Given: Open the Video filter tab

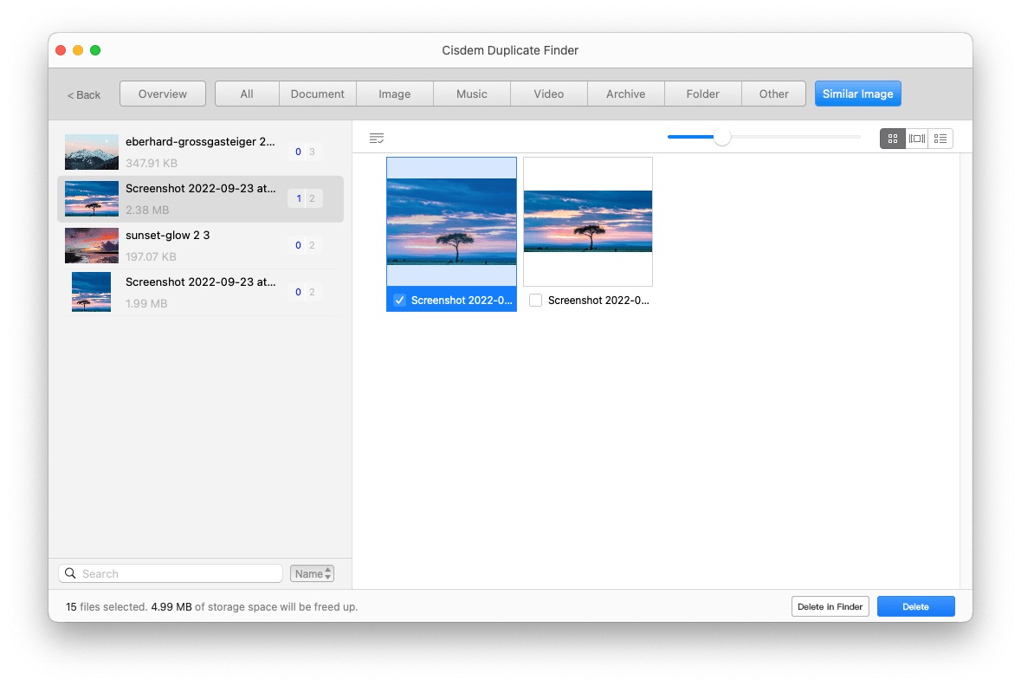Looking at the screenshot, I should [548, 94].
